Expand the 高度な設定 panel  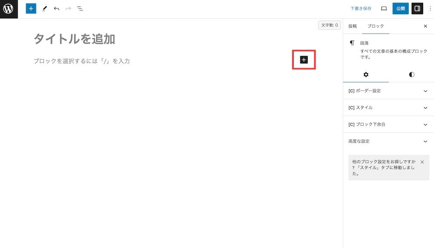[x=388, y=141]
